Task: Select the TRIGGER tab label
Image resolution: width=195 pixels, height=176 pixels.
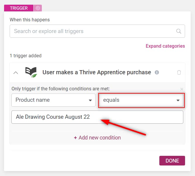Action: point(19,8)
